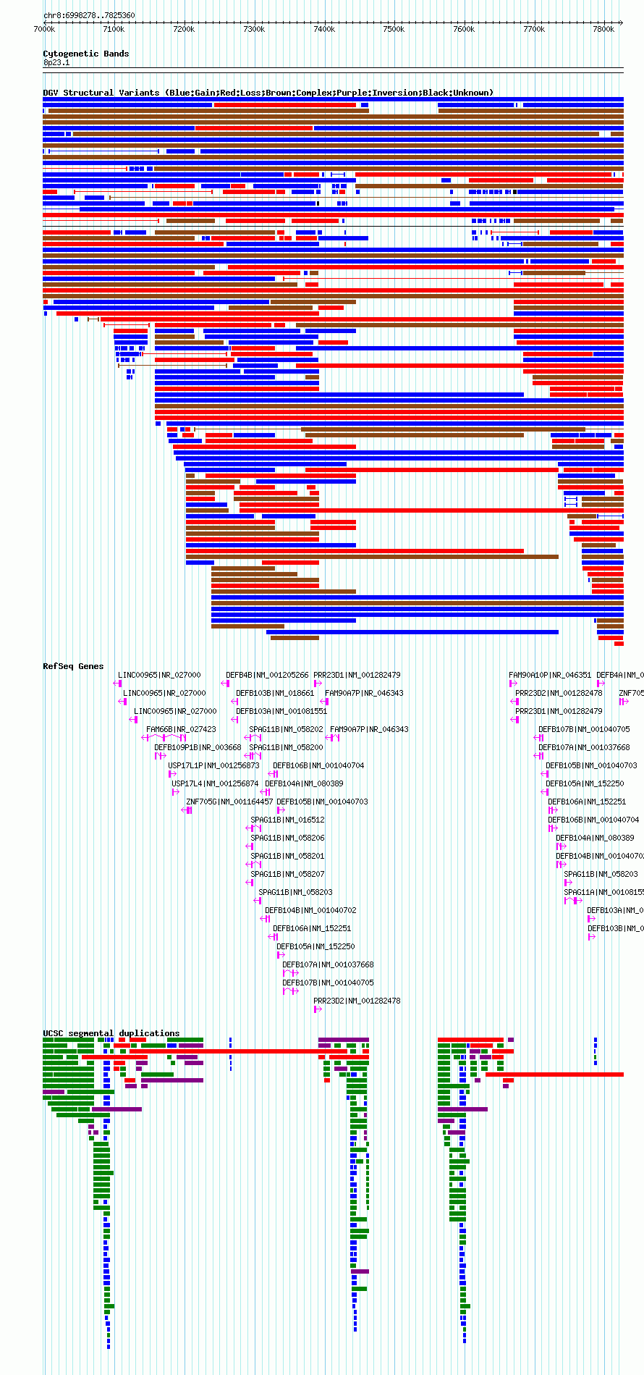Open gene label DEFB109P1B|NR_003668

click(x=198, y=747)
